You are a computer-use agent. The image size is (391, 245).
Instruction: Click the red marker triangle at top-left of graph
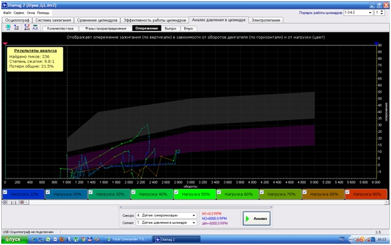pyautogui.click(x=5, y=44)
